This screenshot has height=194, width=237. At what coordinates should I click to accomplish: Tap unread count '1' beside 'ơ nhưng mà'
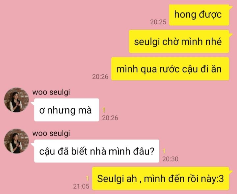coord(104,110)
